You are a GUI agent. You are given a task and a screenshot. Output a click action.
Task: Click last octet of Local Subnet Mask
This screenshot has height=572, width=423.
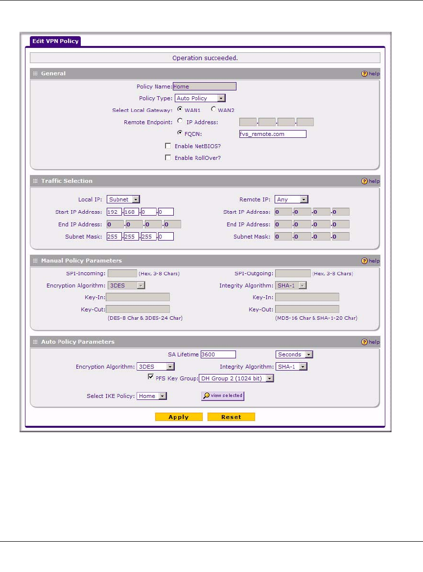[166, 237]
